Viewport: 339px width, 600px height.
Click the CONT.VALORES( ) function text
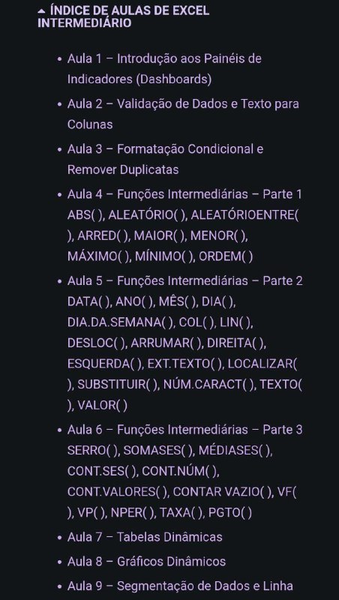click(118, 492)
